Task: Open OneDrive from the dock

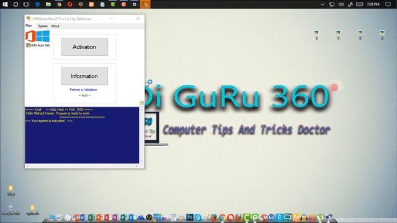Action: point(141,218)
